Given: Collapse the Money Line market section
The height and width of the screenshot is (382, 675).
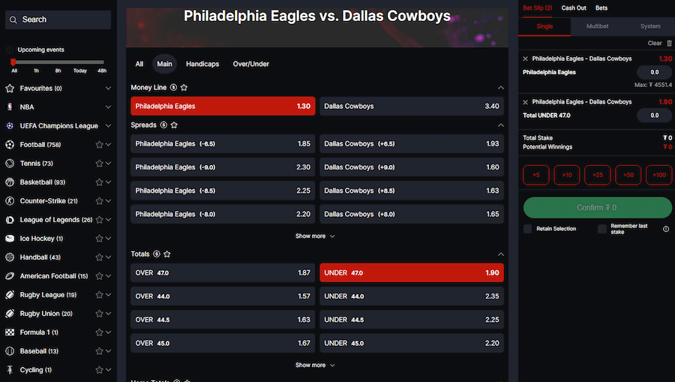Looking at the screenshot, I should click(x=501, y=87).
